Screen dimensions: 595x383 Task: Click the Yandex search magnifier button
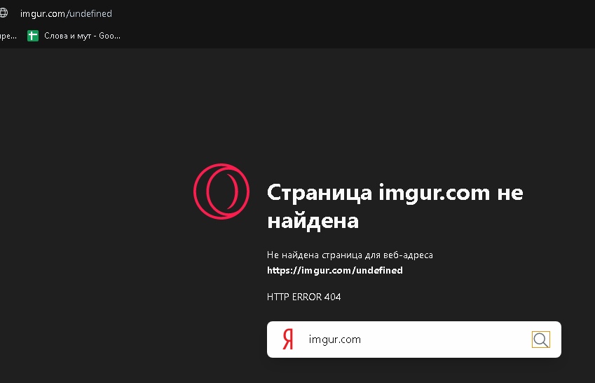541,340
